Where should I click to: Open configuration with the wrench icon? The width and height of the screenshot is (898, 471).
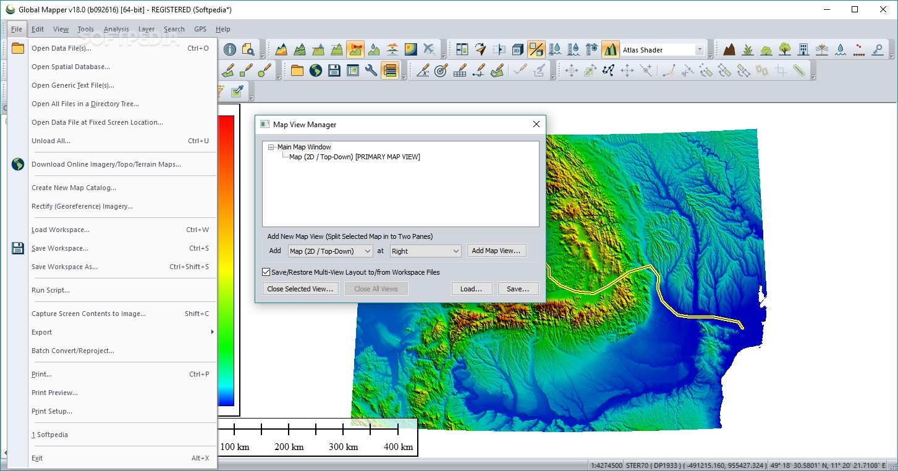point(371,70)
